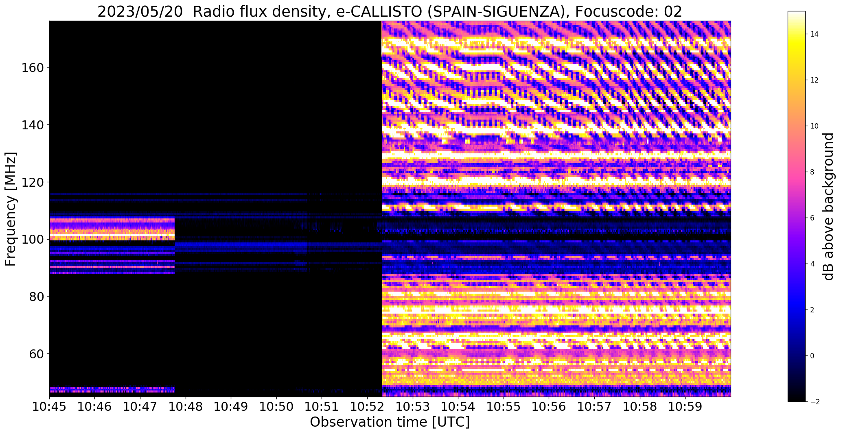Screen dimensions: 841x434
Task: Click the 10:45 time tick label
Action: 49,406
